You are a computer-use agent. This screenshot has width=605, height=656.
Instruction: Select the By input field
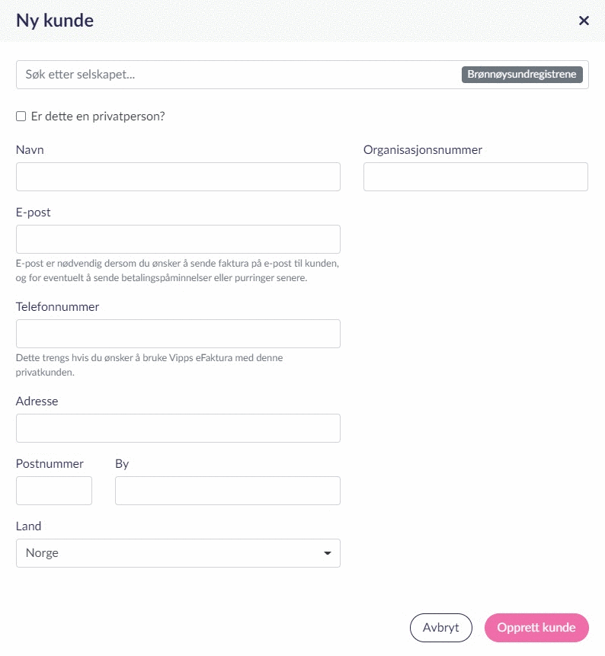[x=227, y=491]
